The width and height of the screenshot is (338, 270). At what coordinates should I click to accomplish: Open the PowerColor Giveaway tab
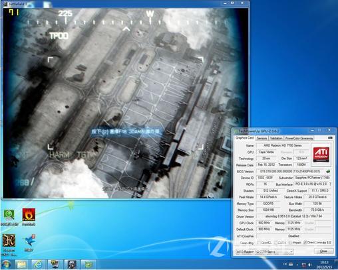(299, 138)
